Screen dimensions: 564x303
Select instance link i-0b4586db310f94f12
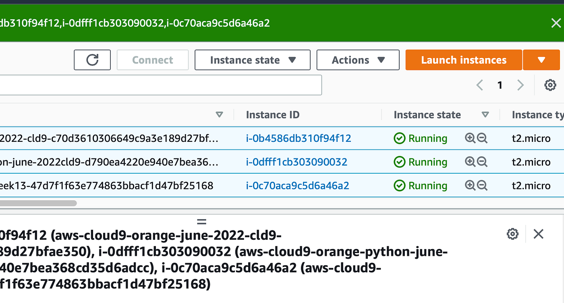coord(299,138)
